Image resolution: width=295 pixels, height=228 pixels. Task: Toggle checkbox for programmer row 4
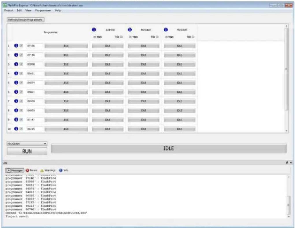[21, 73]
